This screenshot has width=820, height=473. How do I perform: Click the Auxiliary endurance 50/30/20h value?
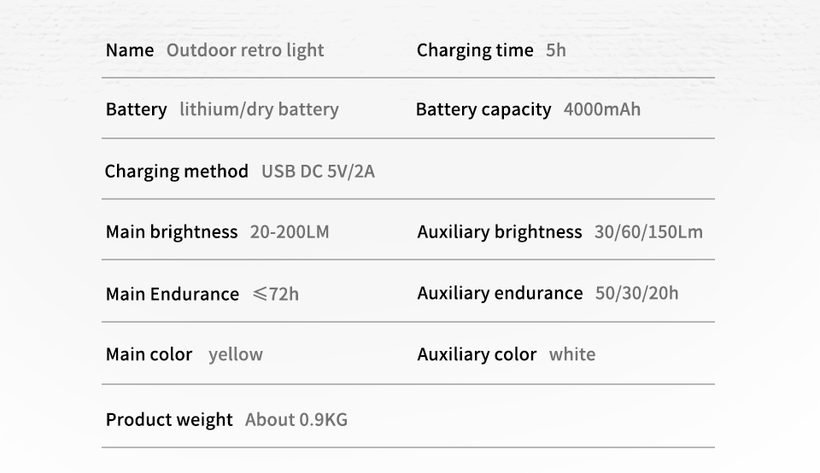[637, 294]
